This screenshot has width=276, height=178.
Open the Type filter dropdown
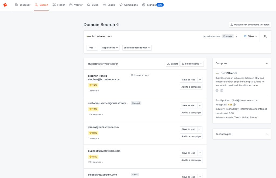pyautogui.click(x=92, y=48)
